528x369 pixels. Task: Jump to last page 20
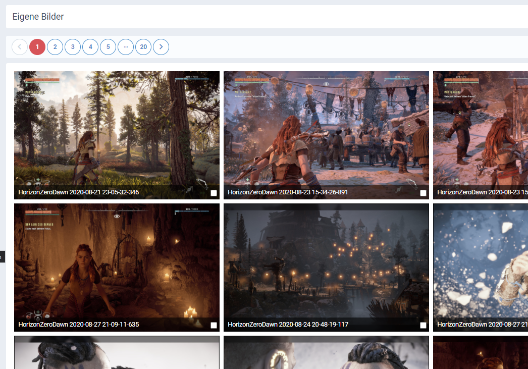[x=143, y=47]
